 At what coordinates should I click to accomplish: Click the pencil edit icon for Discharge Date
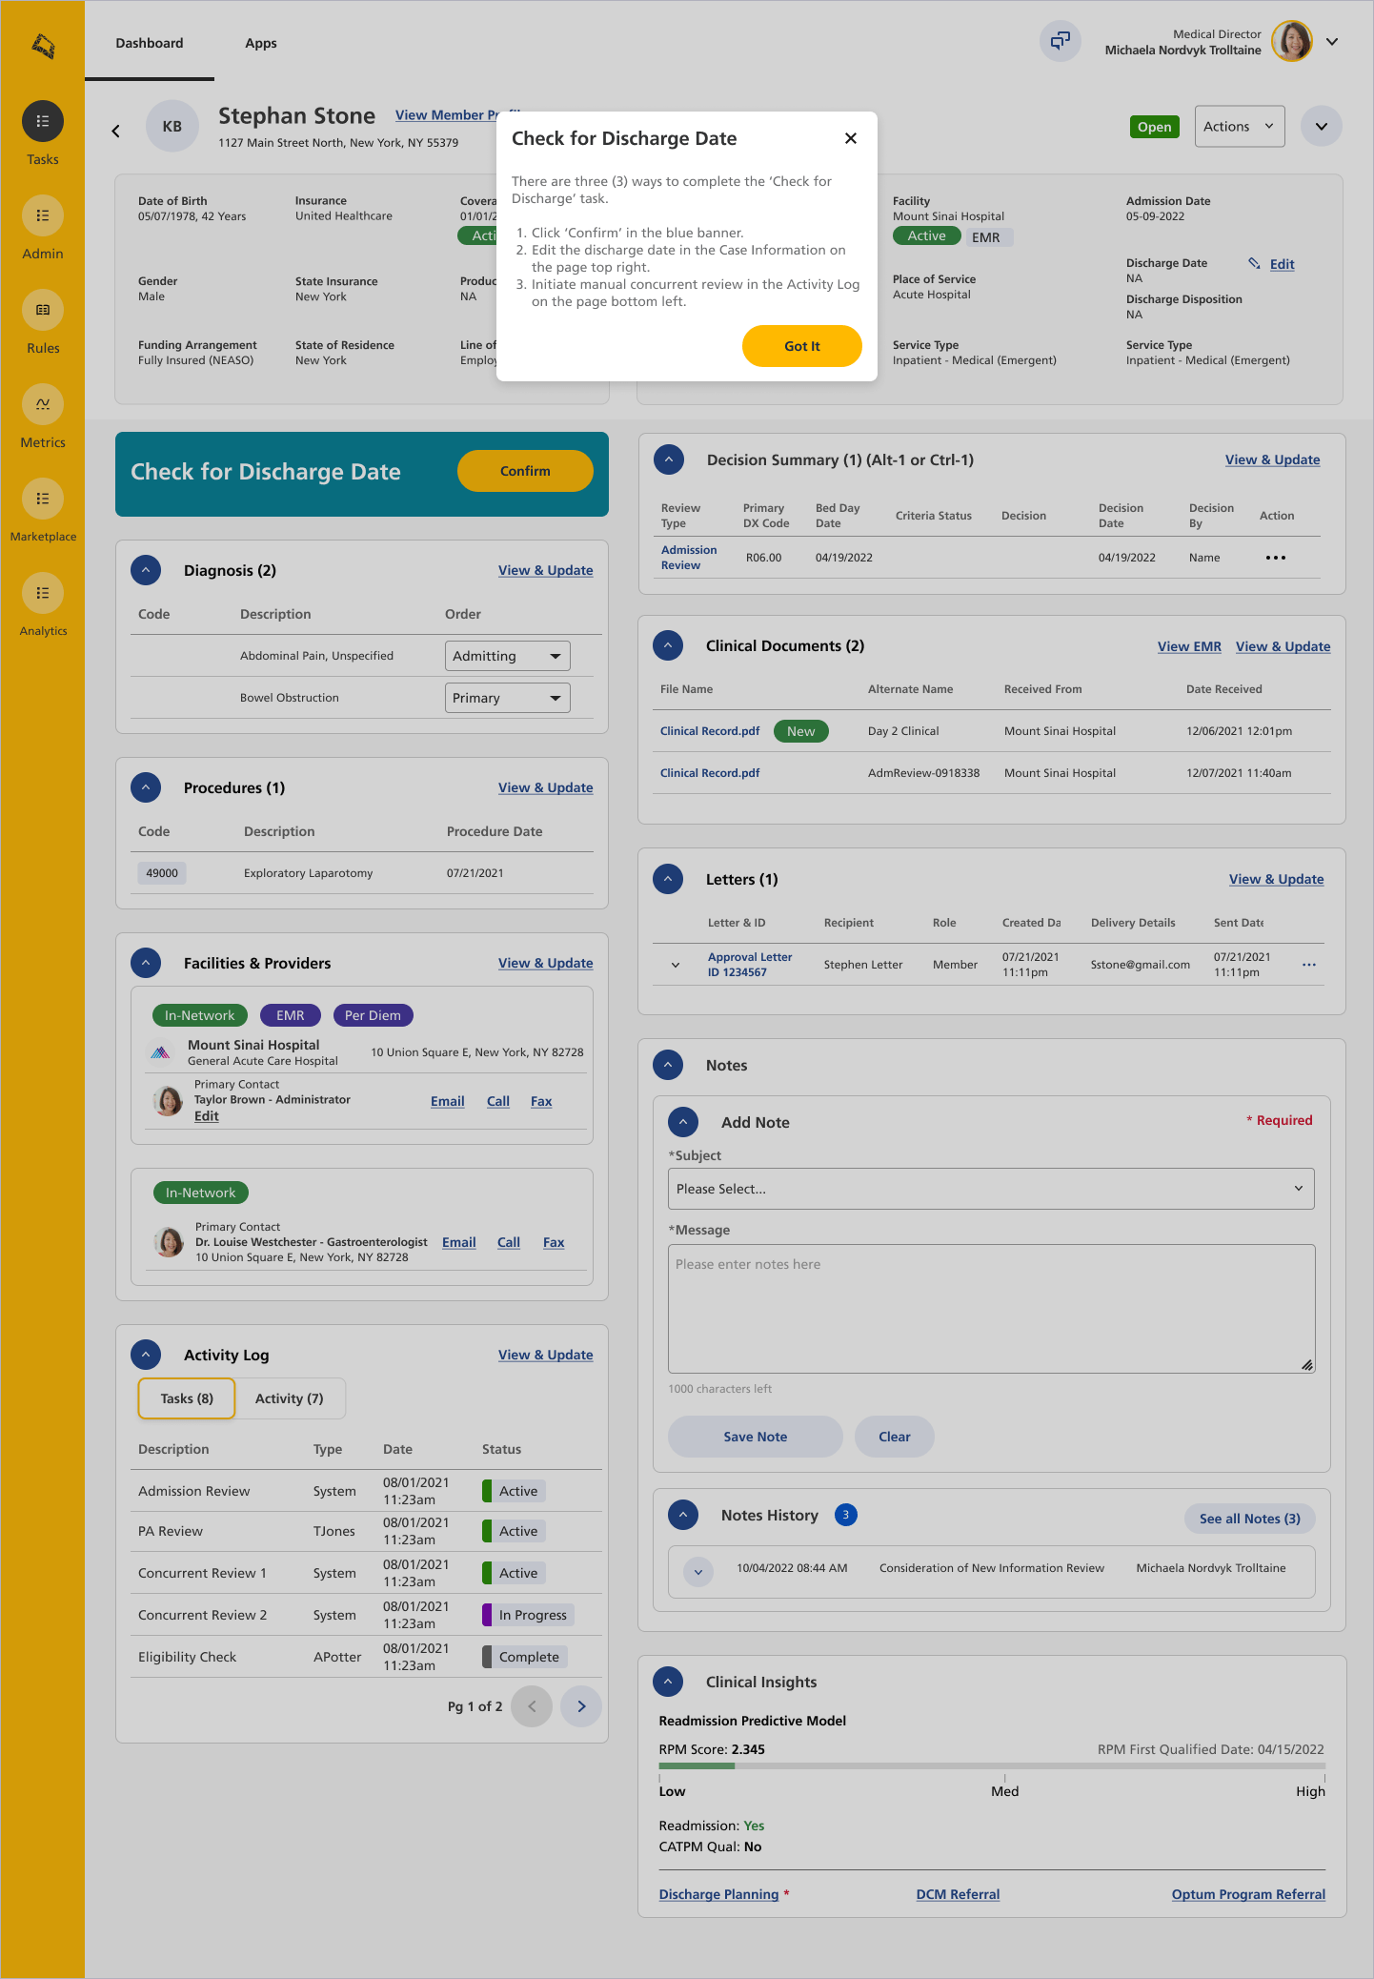[1254, 263]
